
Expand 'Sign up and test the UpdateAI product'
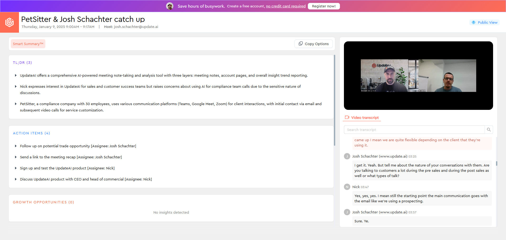point(16,168)
